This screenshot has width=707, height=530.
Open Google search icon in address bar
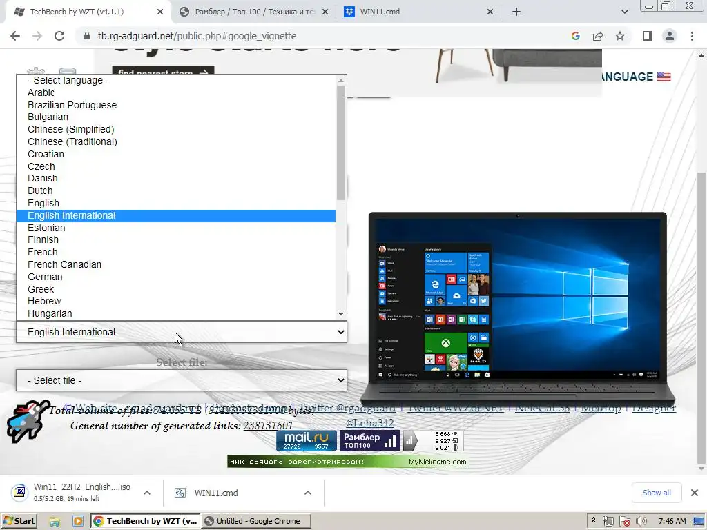click(x=575, y=36)
